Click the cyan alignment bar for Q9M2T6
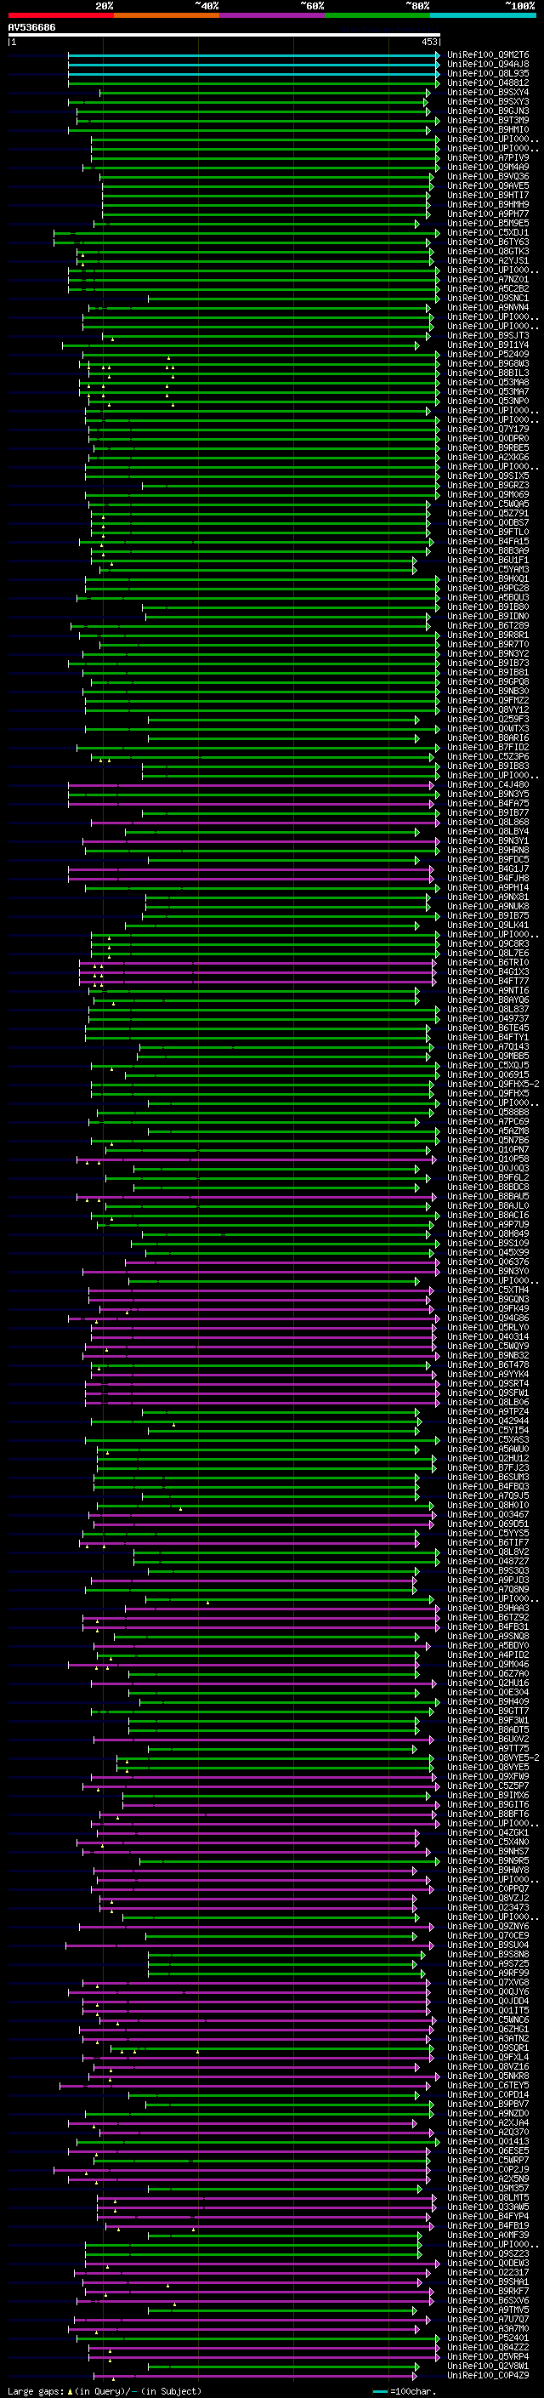544x2398 pixels. pyautogui.click(x=254, y=55)
